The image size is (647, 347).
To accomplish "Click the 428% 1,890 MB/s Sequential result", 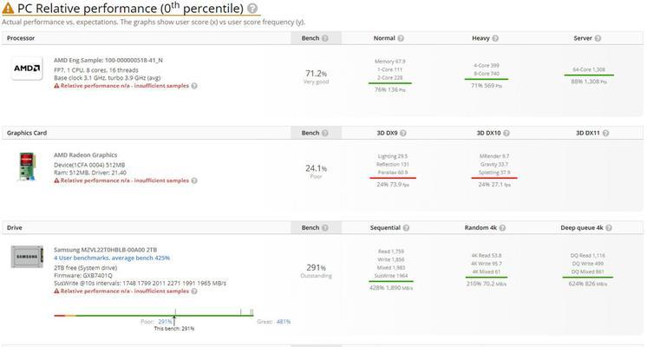I will tap(391, 288).
